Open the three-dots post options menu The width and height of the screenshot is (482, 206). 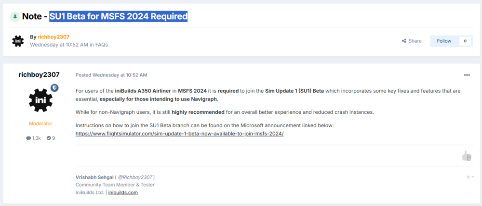point(467,75)
